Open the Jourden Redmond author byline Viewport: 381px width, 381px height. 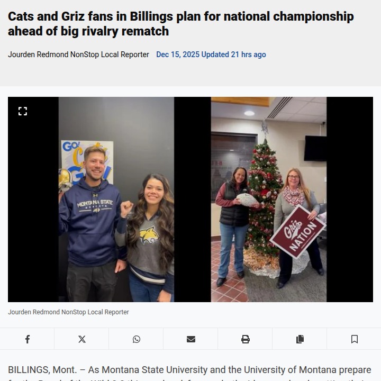78,55
